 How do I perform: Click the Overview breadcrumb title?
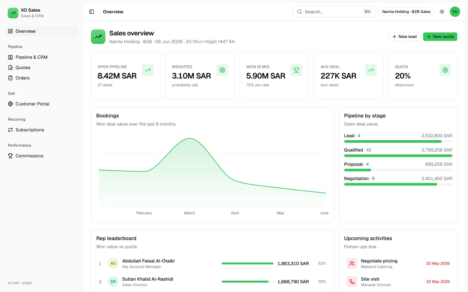point(113,12)
